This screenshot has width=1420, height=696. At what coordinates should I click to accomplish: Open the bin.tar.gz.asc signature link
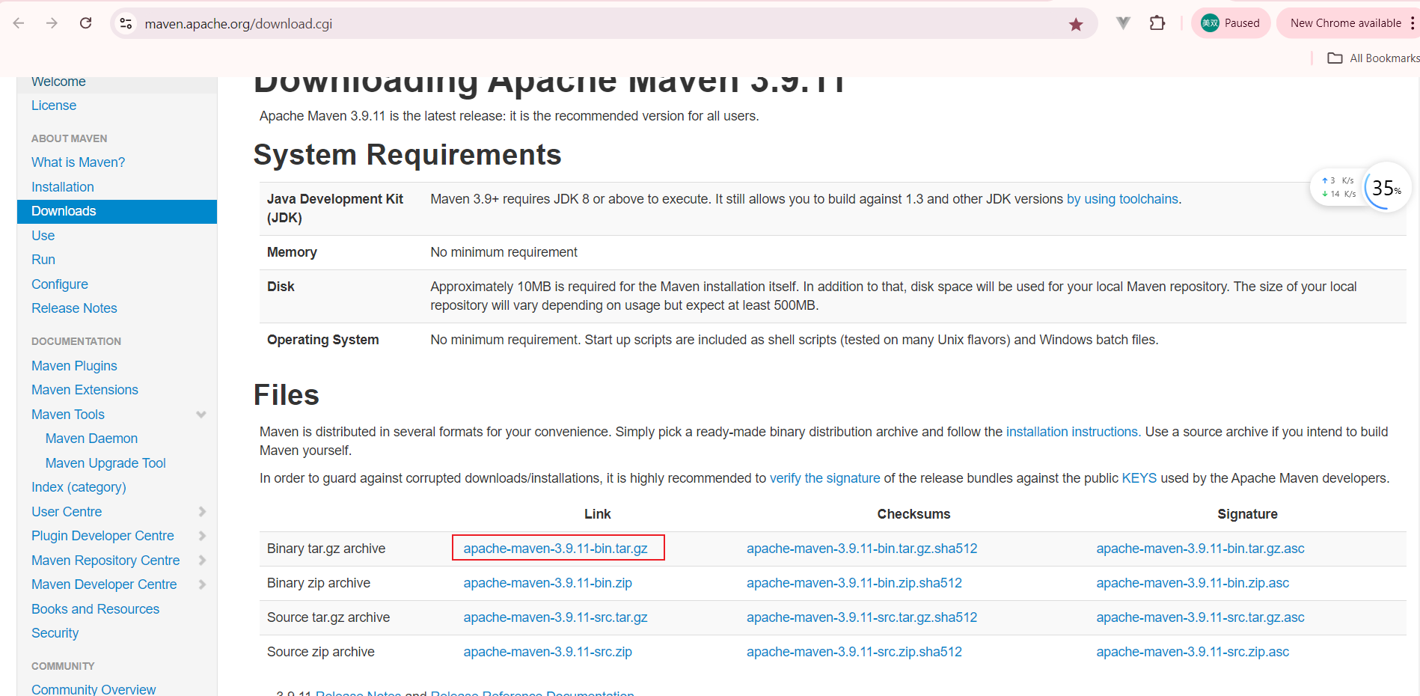pyautogui.click(x=1200, y=549)
